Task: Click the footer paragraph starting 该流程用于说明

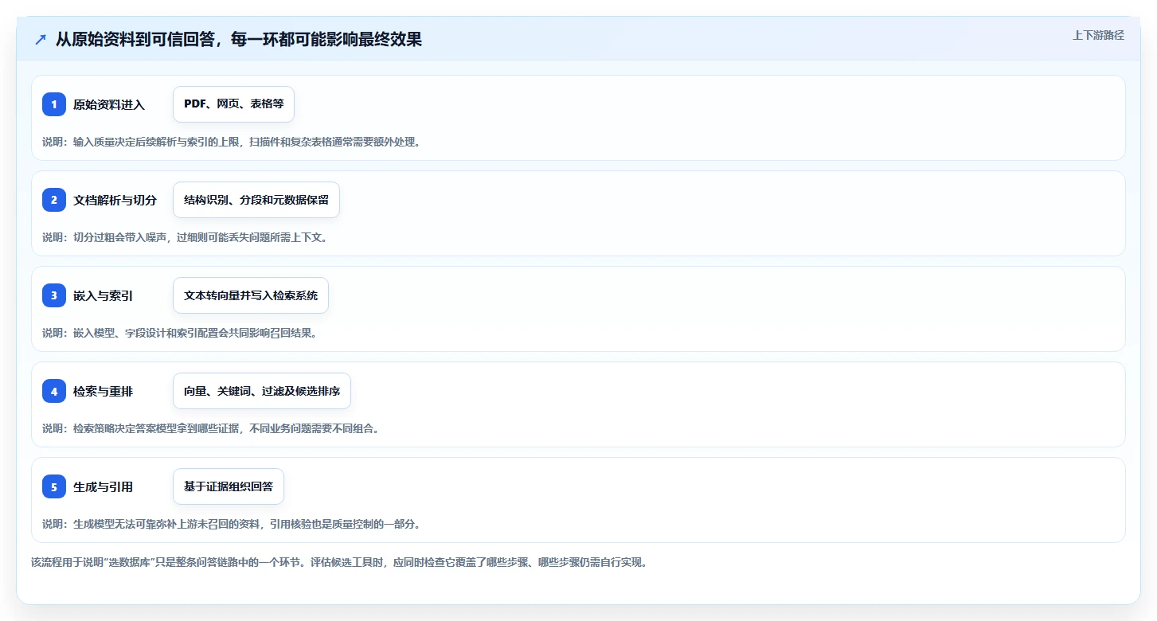Action: point(340,562)
